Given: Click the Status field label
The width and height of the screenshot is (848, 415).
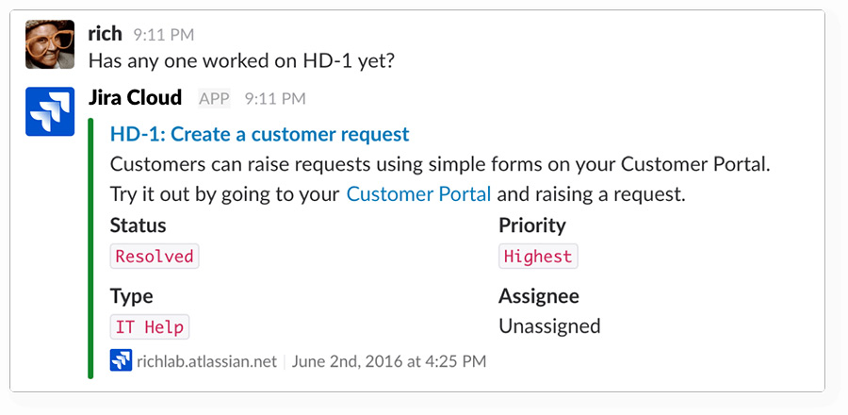Looking at the screenshot, I should pos(138,225).
